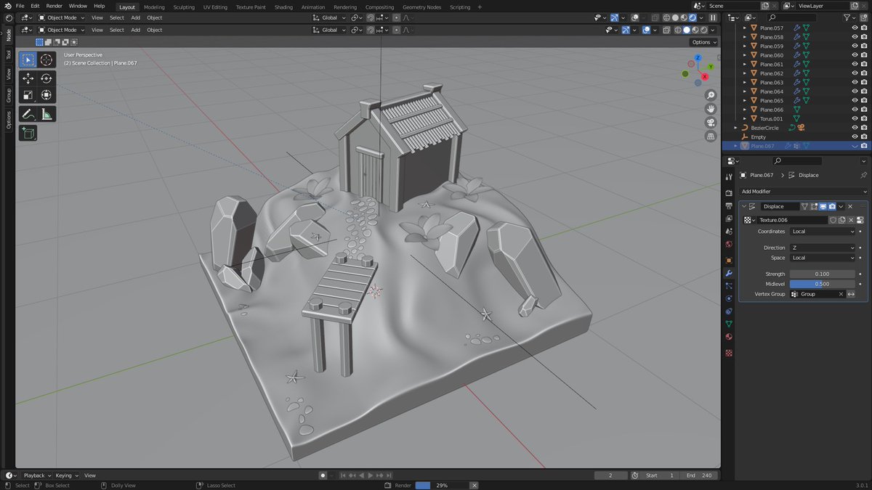Toggle Displace modifier render camera icon

832,206
